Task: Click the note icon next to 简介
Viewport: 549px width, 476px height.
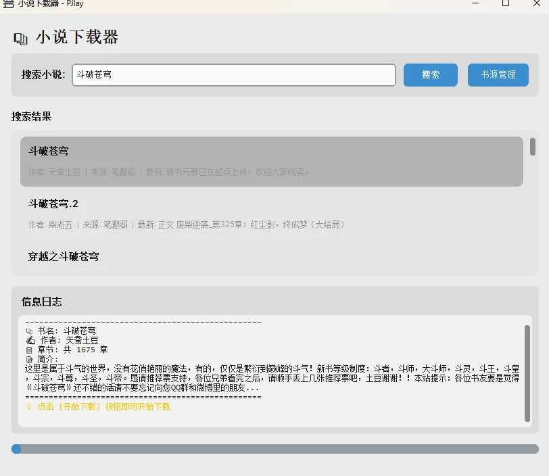Action: click(x=30, y=359)
